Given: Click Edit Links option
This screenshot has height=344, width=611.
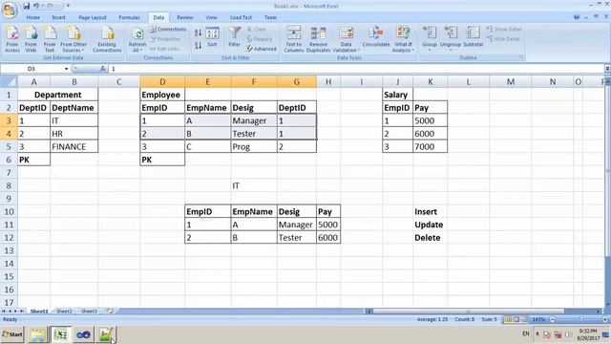Looking at the screenshot, I should (x=164, y=49).
